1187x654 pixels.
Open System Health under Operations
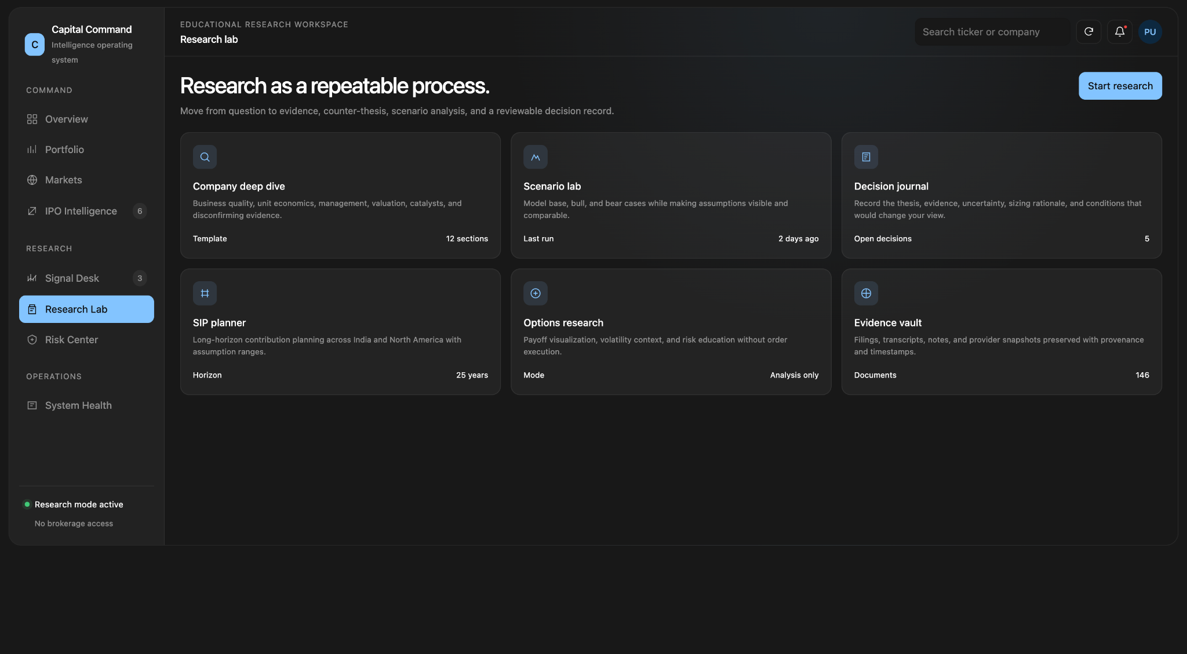(86, 406)
